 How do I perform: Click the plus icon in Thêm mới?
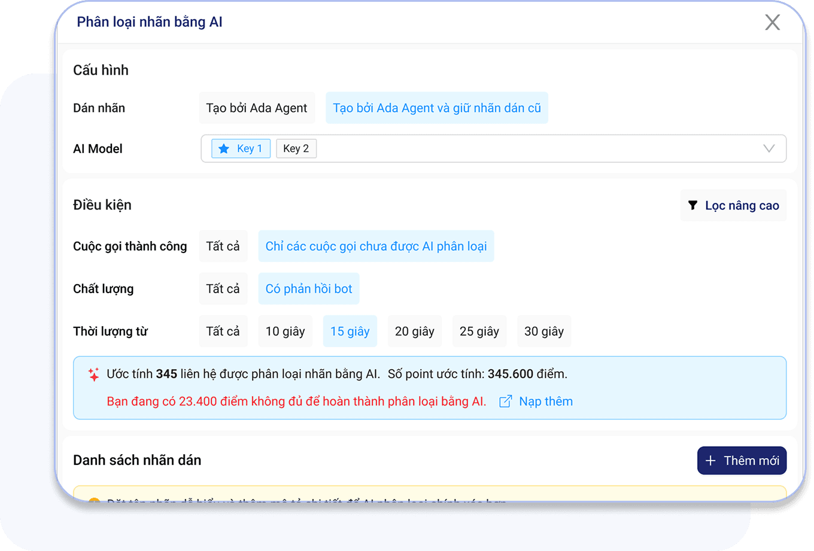pos(710,461)
